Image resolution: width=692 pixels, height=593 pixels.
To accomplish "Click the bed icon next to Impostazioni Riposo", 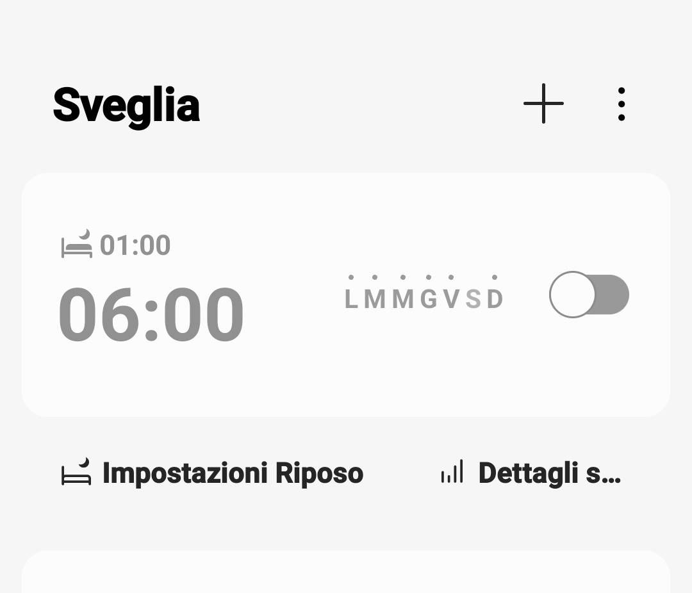I will point(76,473).
